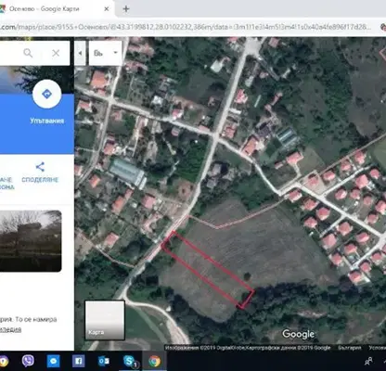Screen dimensions: 386x371
Task: Click the България link in map footer
Action: click(349, 348)
